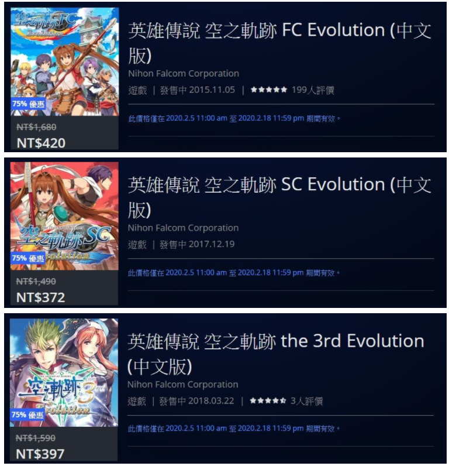Open the 空之軌跡 the 3rd Evolution cover thumbnail
Viewport: 449px width, 466px height.
[x=64, y=373]
